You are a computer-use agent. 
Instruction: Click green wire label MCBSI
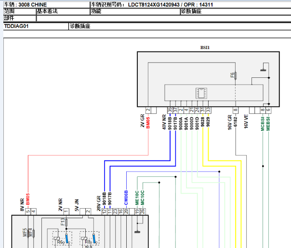[x=263, y=124]
